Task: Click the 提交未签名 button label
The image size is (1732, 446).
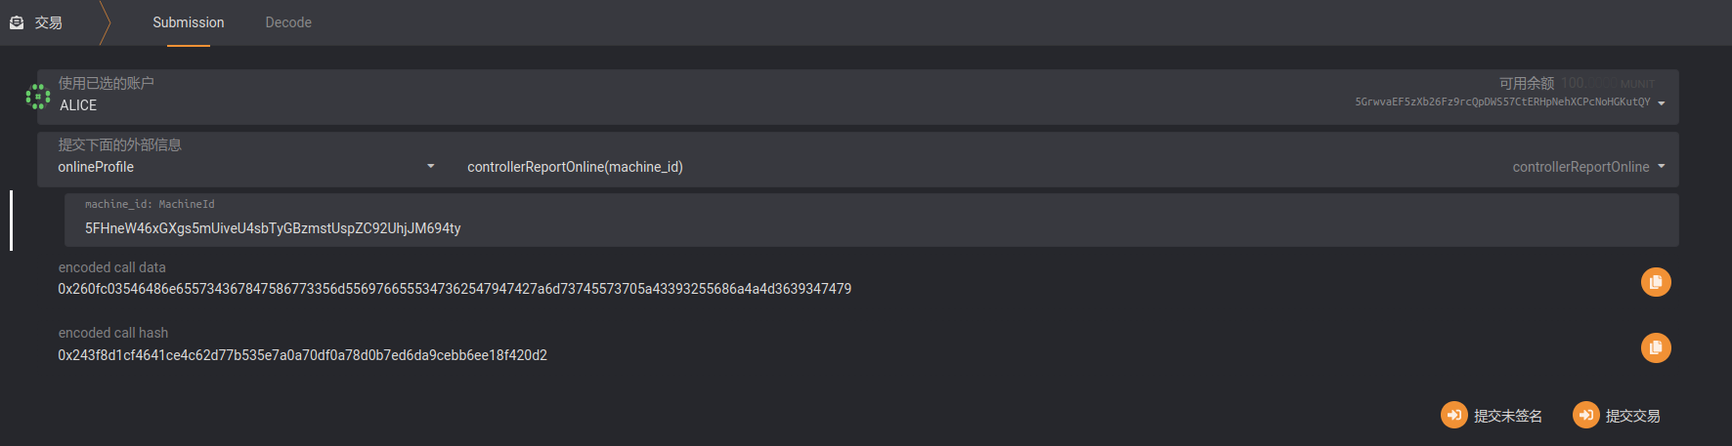Action: [x=1508, y=416]
